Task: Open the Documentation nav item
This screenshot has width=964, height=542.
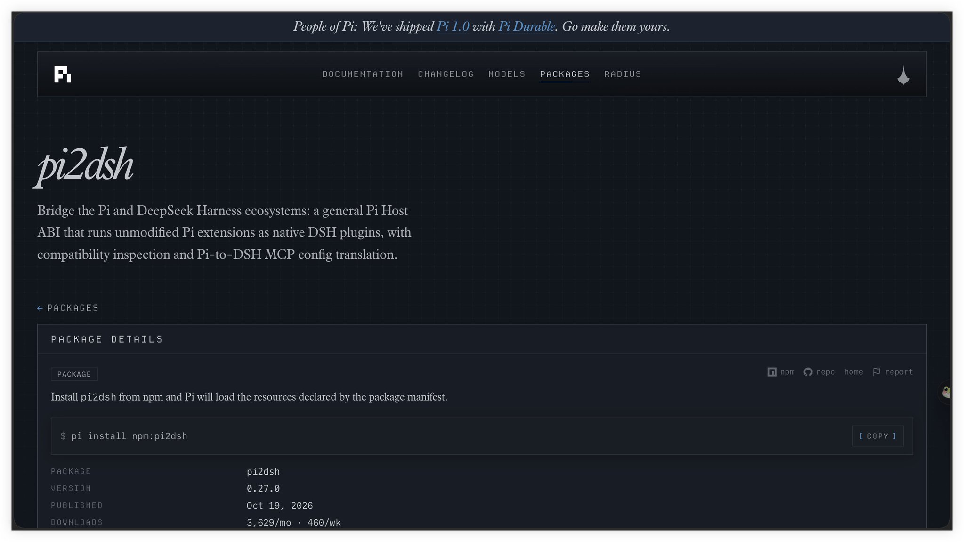Action: coord(363,74)
